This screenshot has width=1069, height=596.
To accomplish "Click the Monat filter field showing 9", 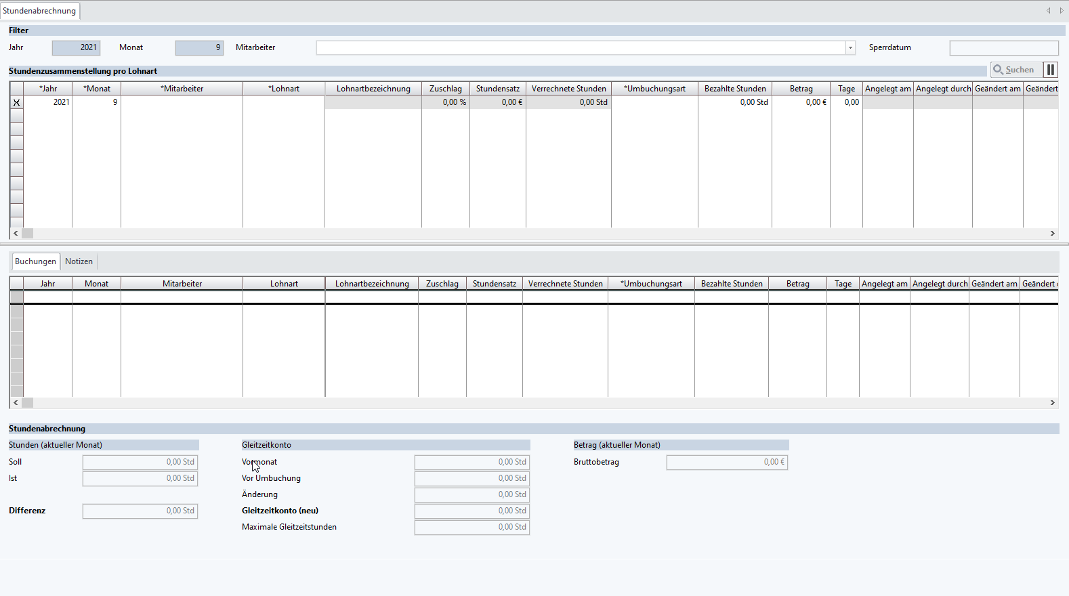I will [199, 47].
